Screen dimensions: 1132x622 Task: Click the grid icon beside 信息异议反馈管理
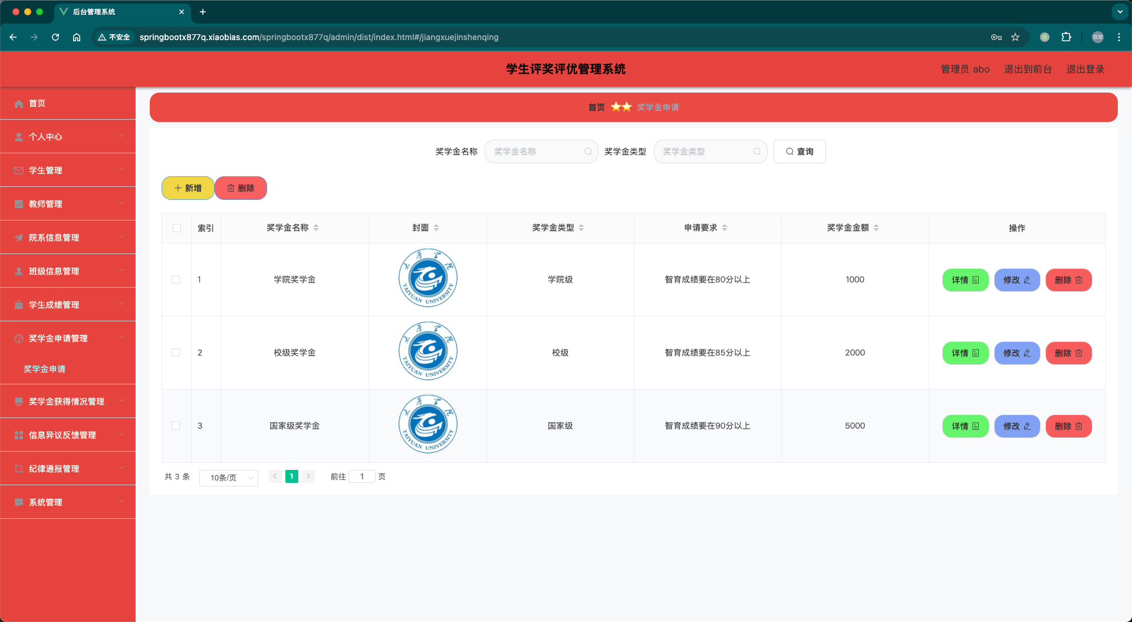19,435
